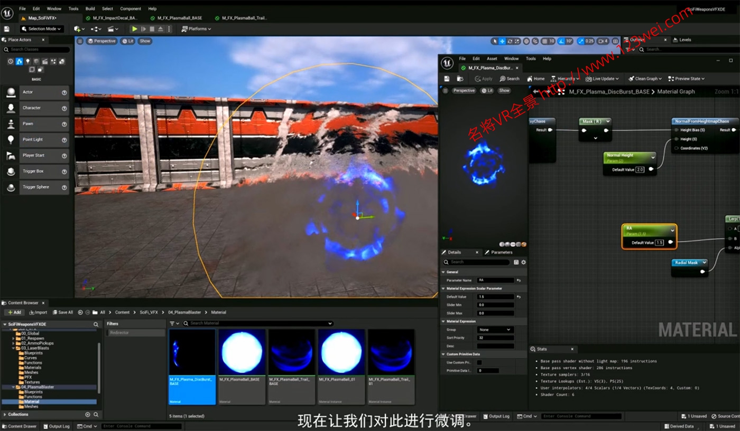Click the Stop simulation icon

tap(152, 29)
